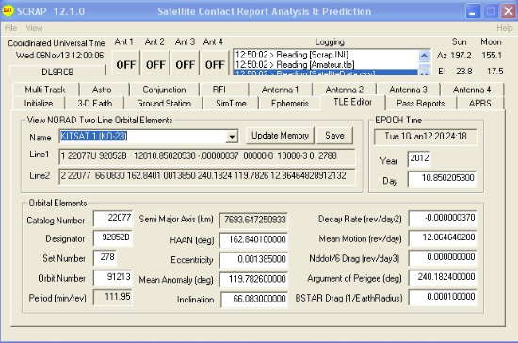The height and width of the screenshot is (343, 518).
Task: Toggle the Ant 3 OFF button
Action: [185, 64]
